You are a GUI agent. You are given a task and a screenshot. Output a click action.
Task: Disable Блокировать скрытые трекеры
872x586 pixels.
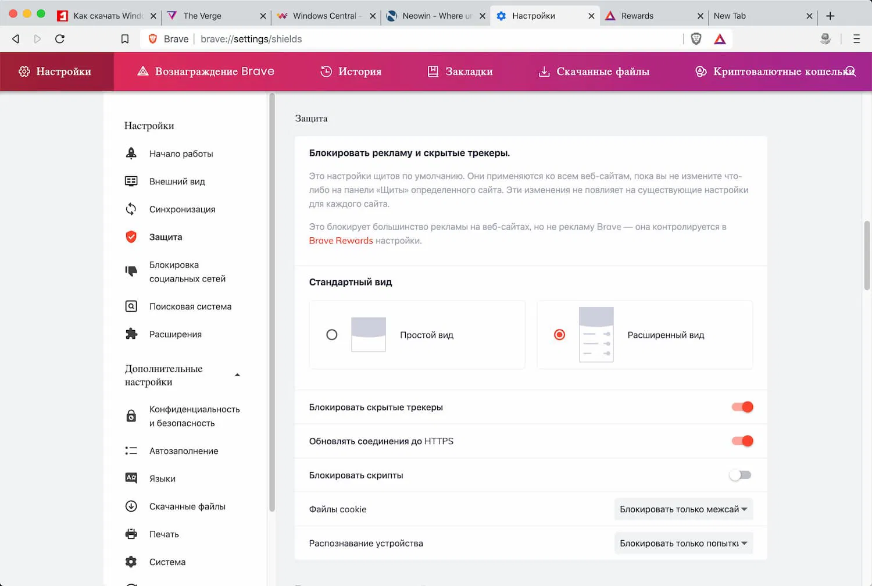(x=742, y=407)
